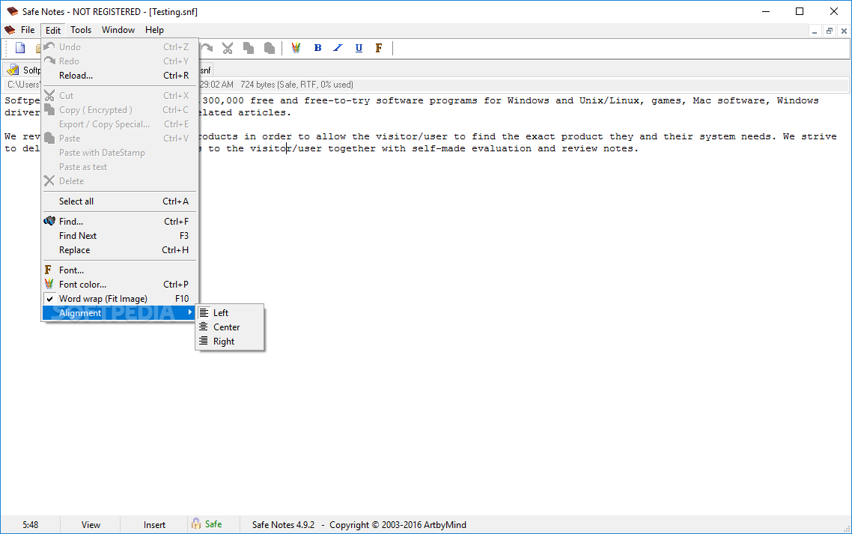Screen dimensions: 852x534
Task: Select Export / Copy Special entry
Action: (120, 124)
